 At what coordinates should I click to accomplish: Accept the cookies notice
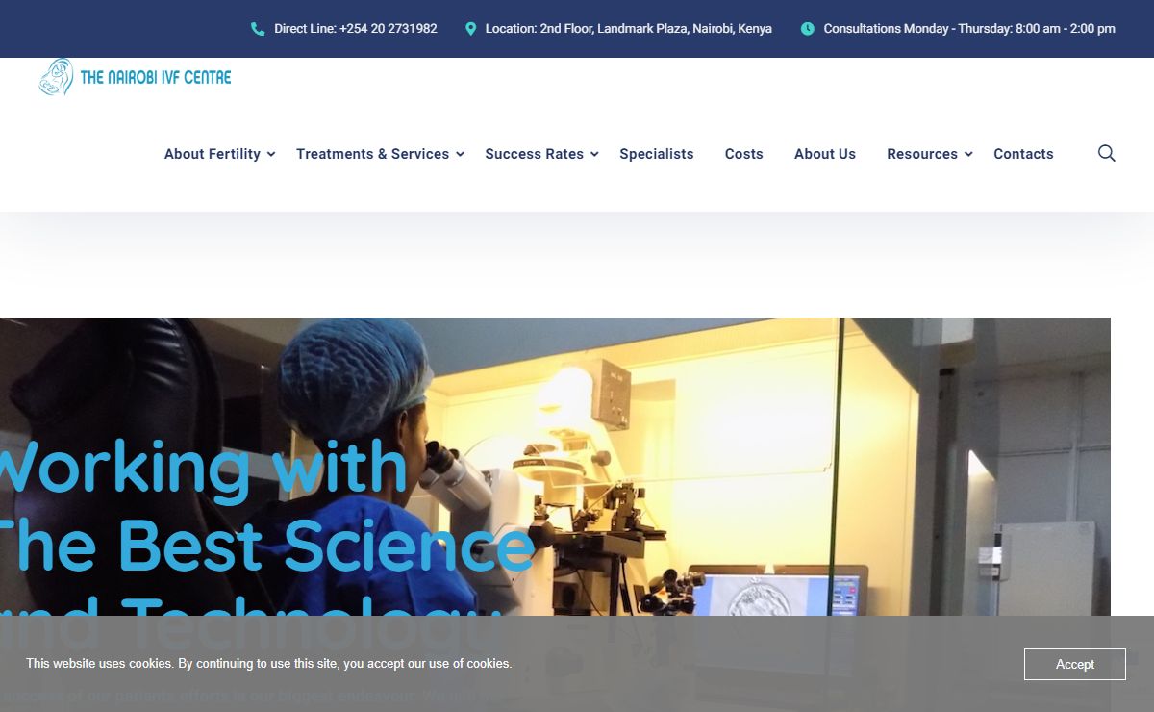(1074, 664)
